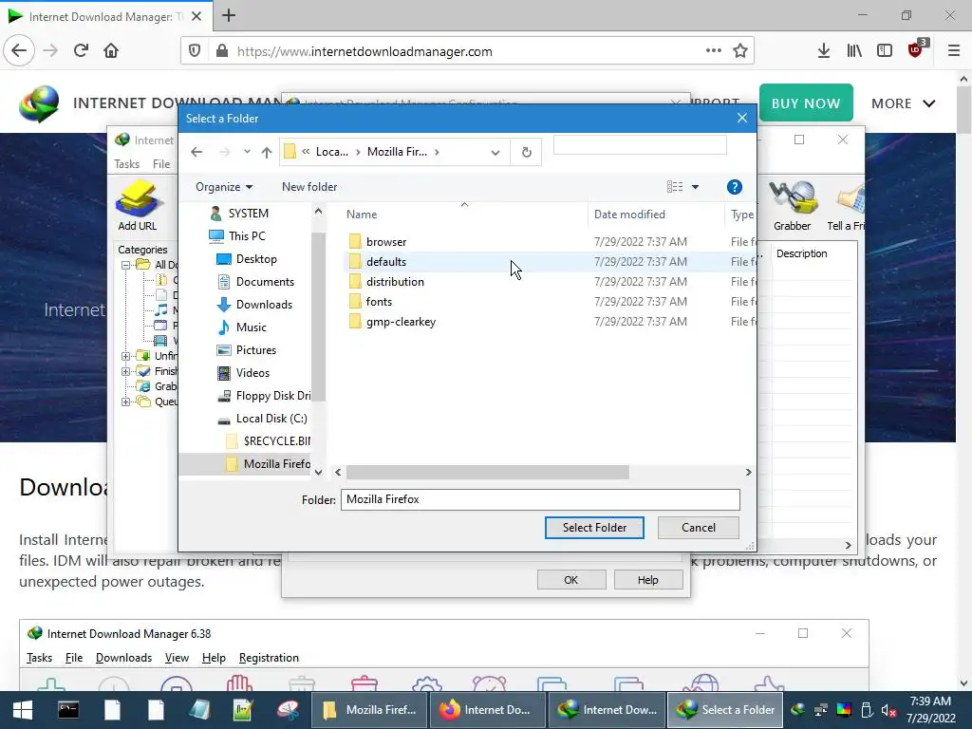Open Registration menu in IDM 6.38 image

(x=269, y=658)
